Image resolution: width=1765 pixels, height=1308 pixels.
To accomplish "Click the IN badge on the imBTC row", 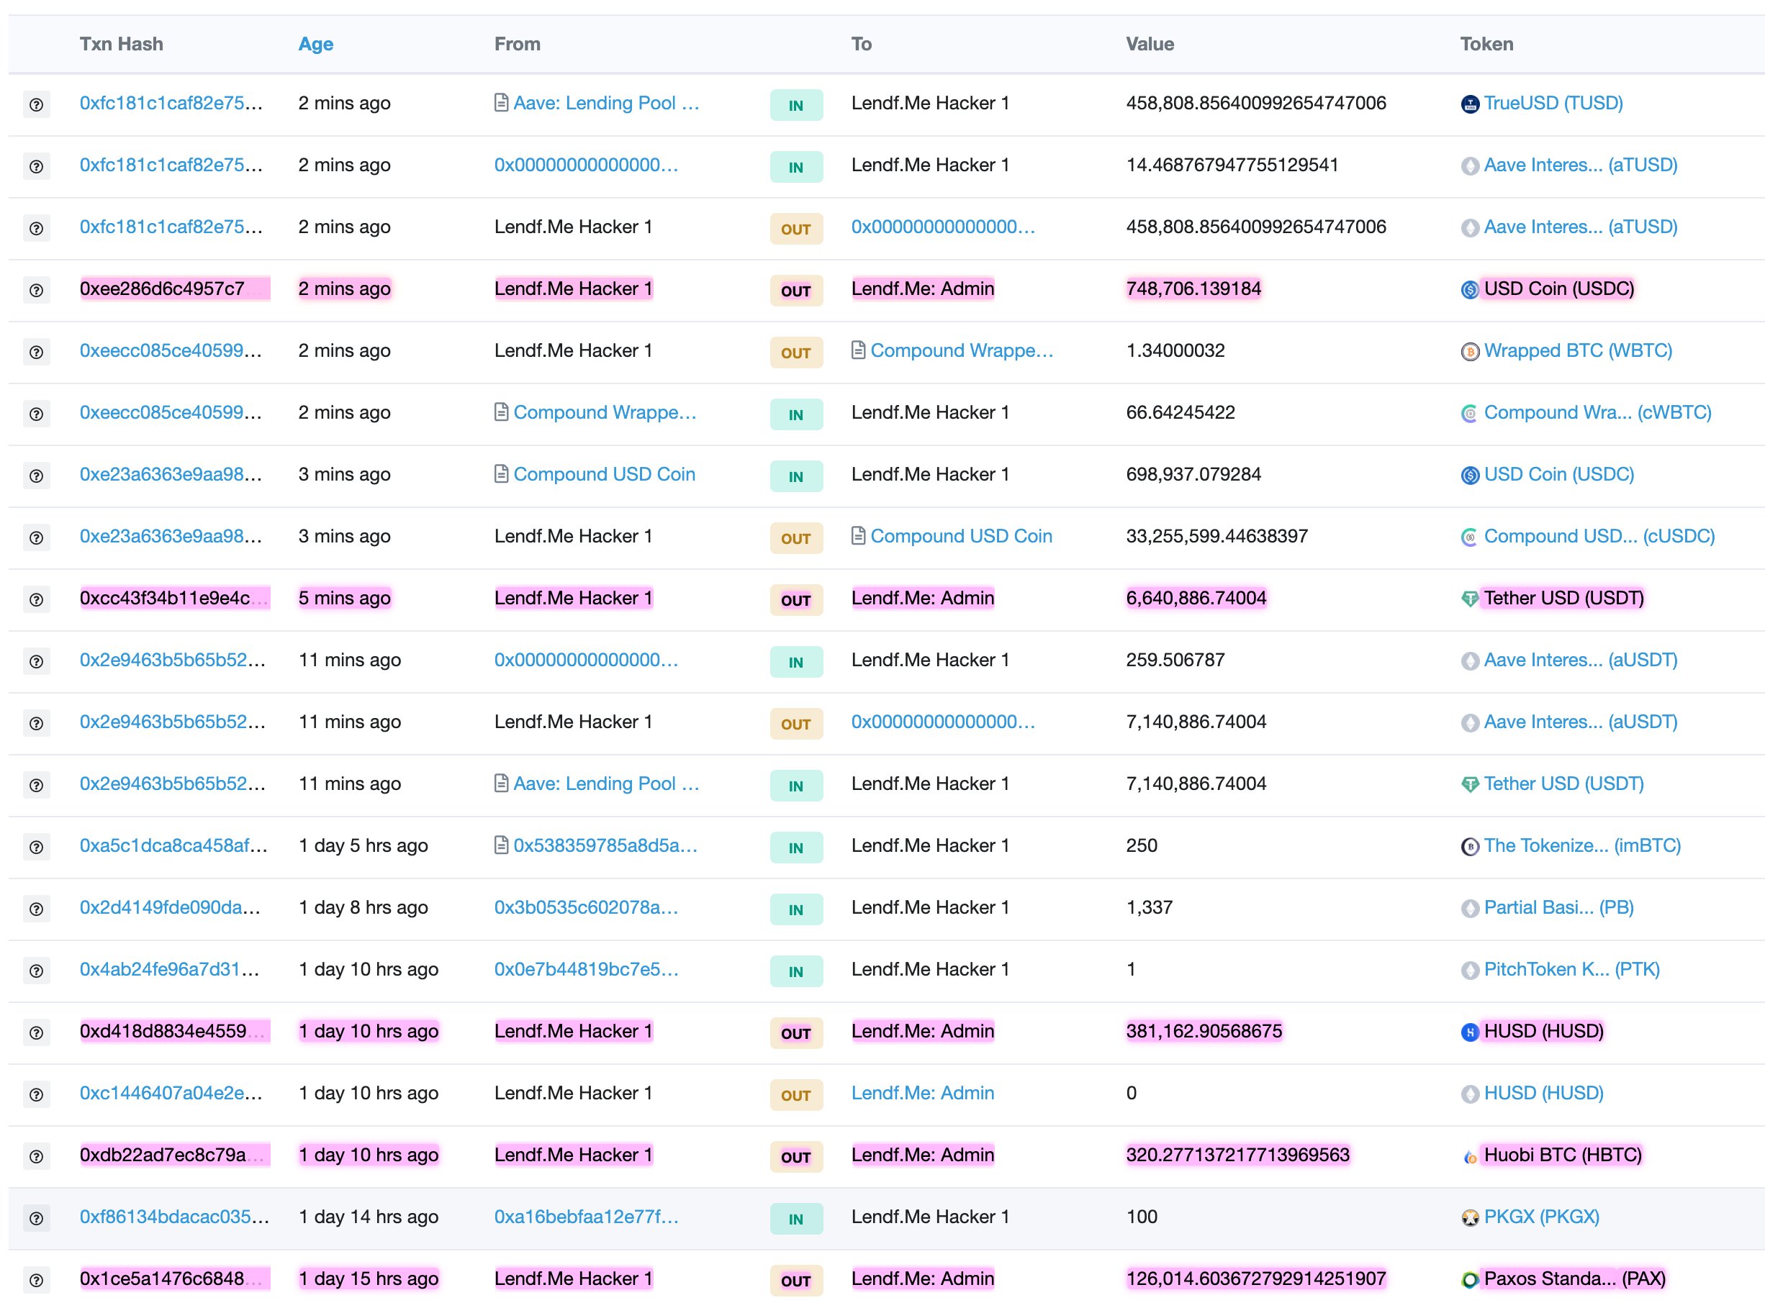I will tap(795, 848).
